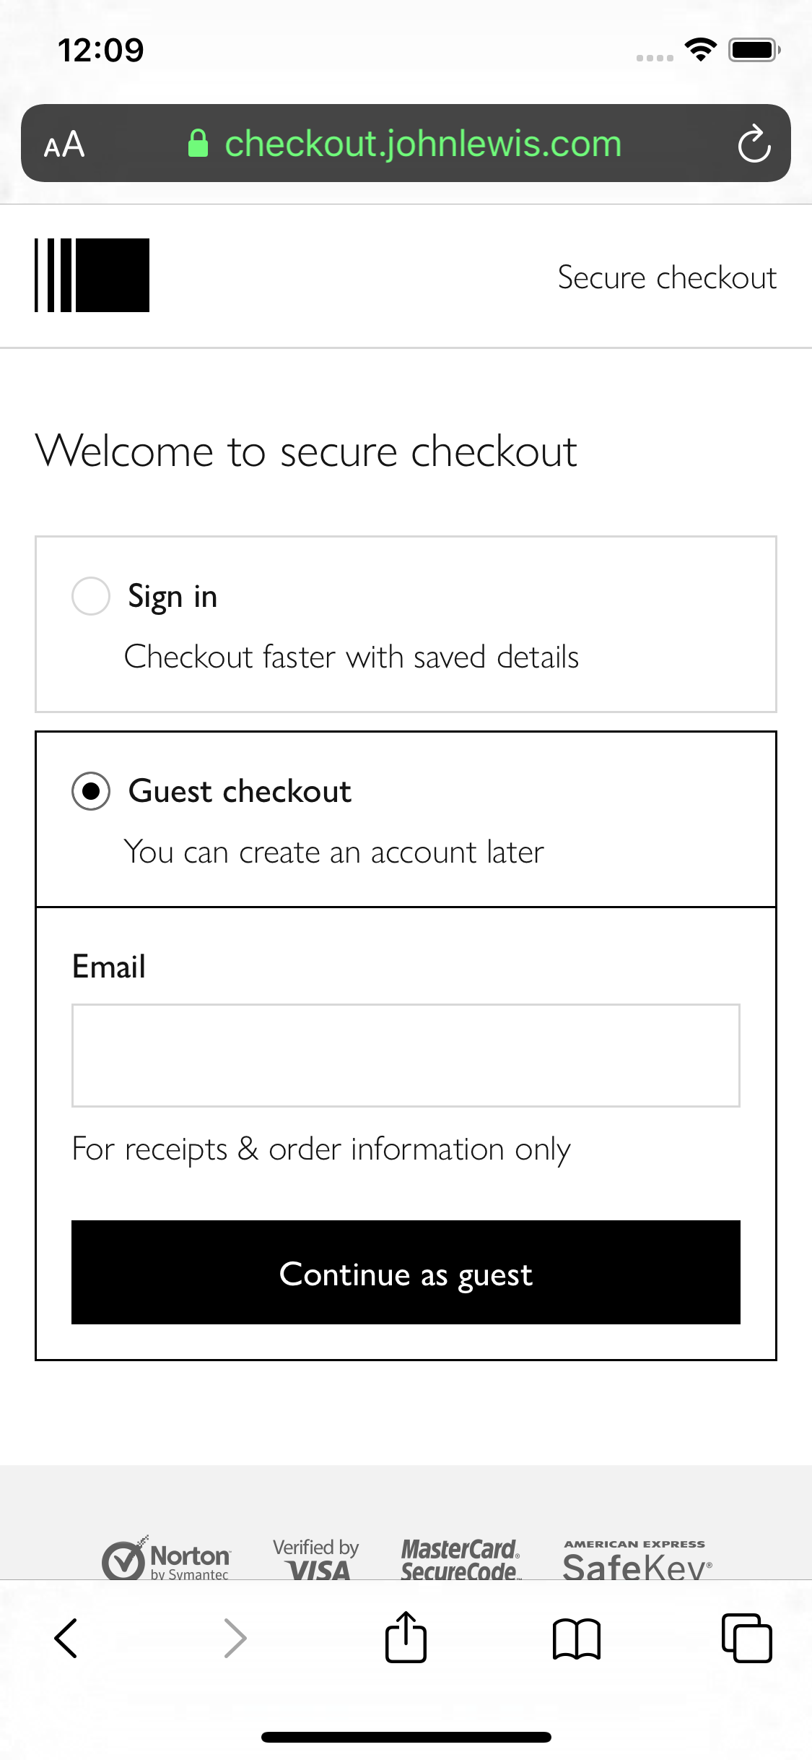Tap the Secure checkout header text
This screenshot has height=1760, width=812.
point(666,276)
